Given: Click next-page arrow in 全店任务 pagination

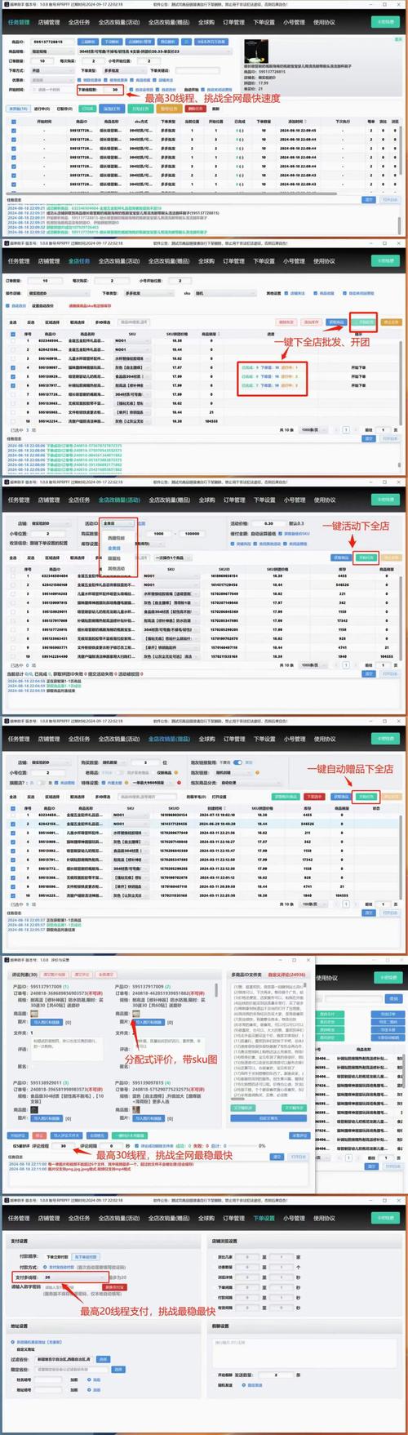Looking at the screenshot, I should pyautogui.click(x=356, y=429).
